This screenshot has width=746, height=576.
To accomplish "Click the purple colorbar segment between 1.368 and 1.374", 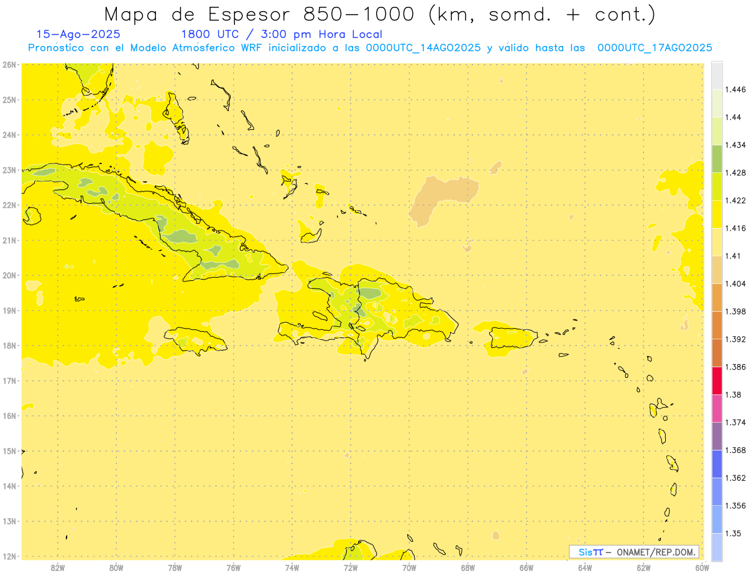I will [x=717, y=436].
